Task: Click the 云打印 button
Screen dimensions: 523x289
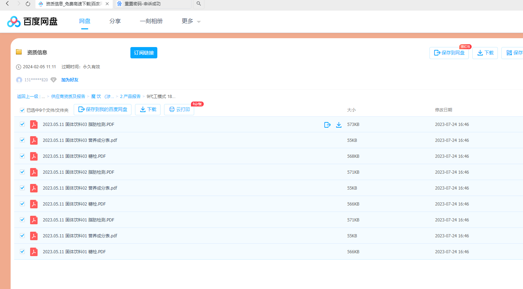Action: (179, 110)
